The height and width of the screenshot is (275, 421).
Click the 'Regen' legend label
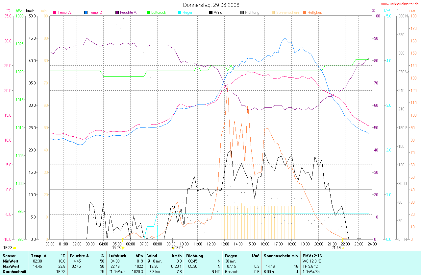(188, 12)
